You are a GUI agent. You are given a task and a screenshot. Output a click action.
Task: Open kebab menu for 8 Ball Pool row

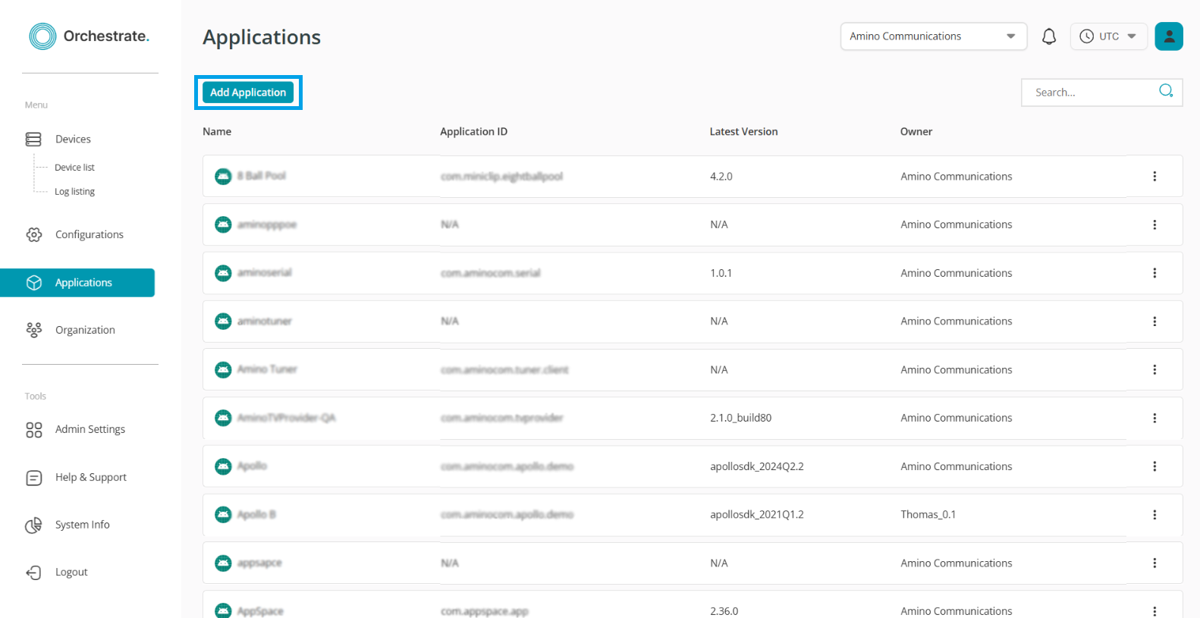coord(1154,177)
